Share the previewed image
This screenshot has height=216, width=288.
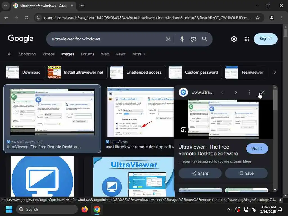point(200,173)
